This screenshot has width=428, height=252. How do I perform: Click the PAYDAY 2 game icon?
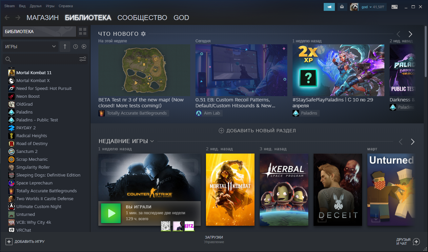(x=11, y=128)
